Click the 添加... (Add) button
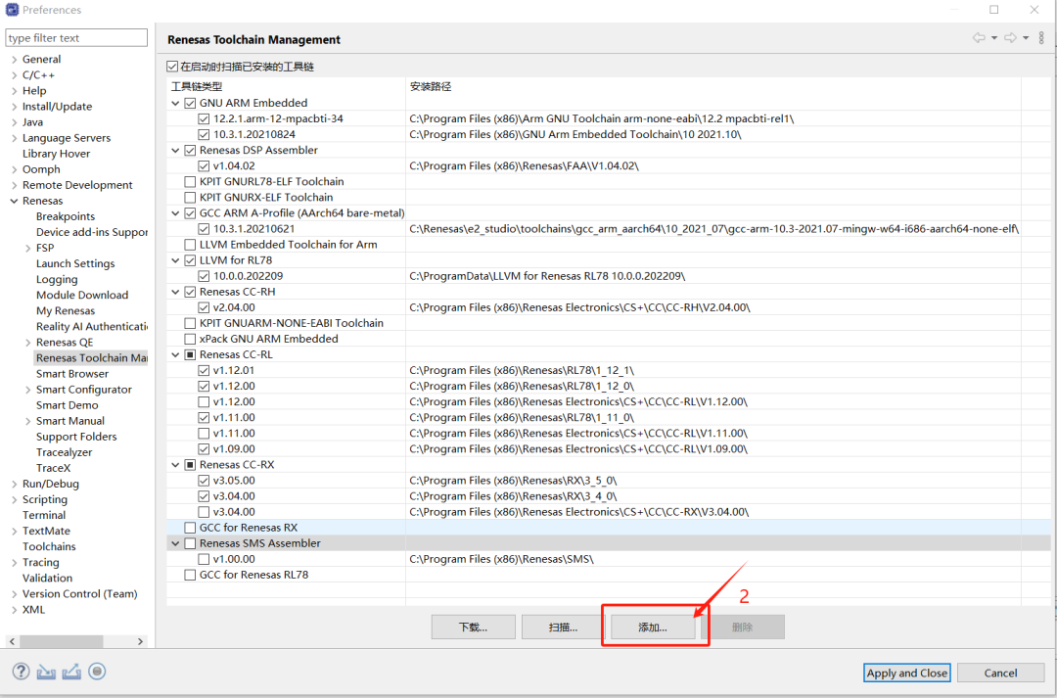1057x698 pixels. [653, 628]
